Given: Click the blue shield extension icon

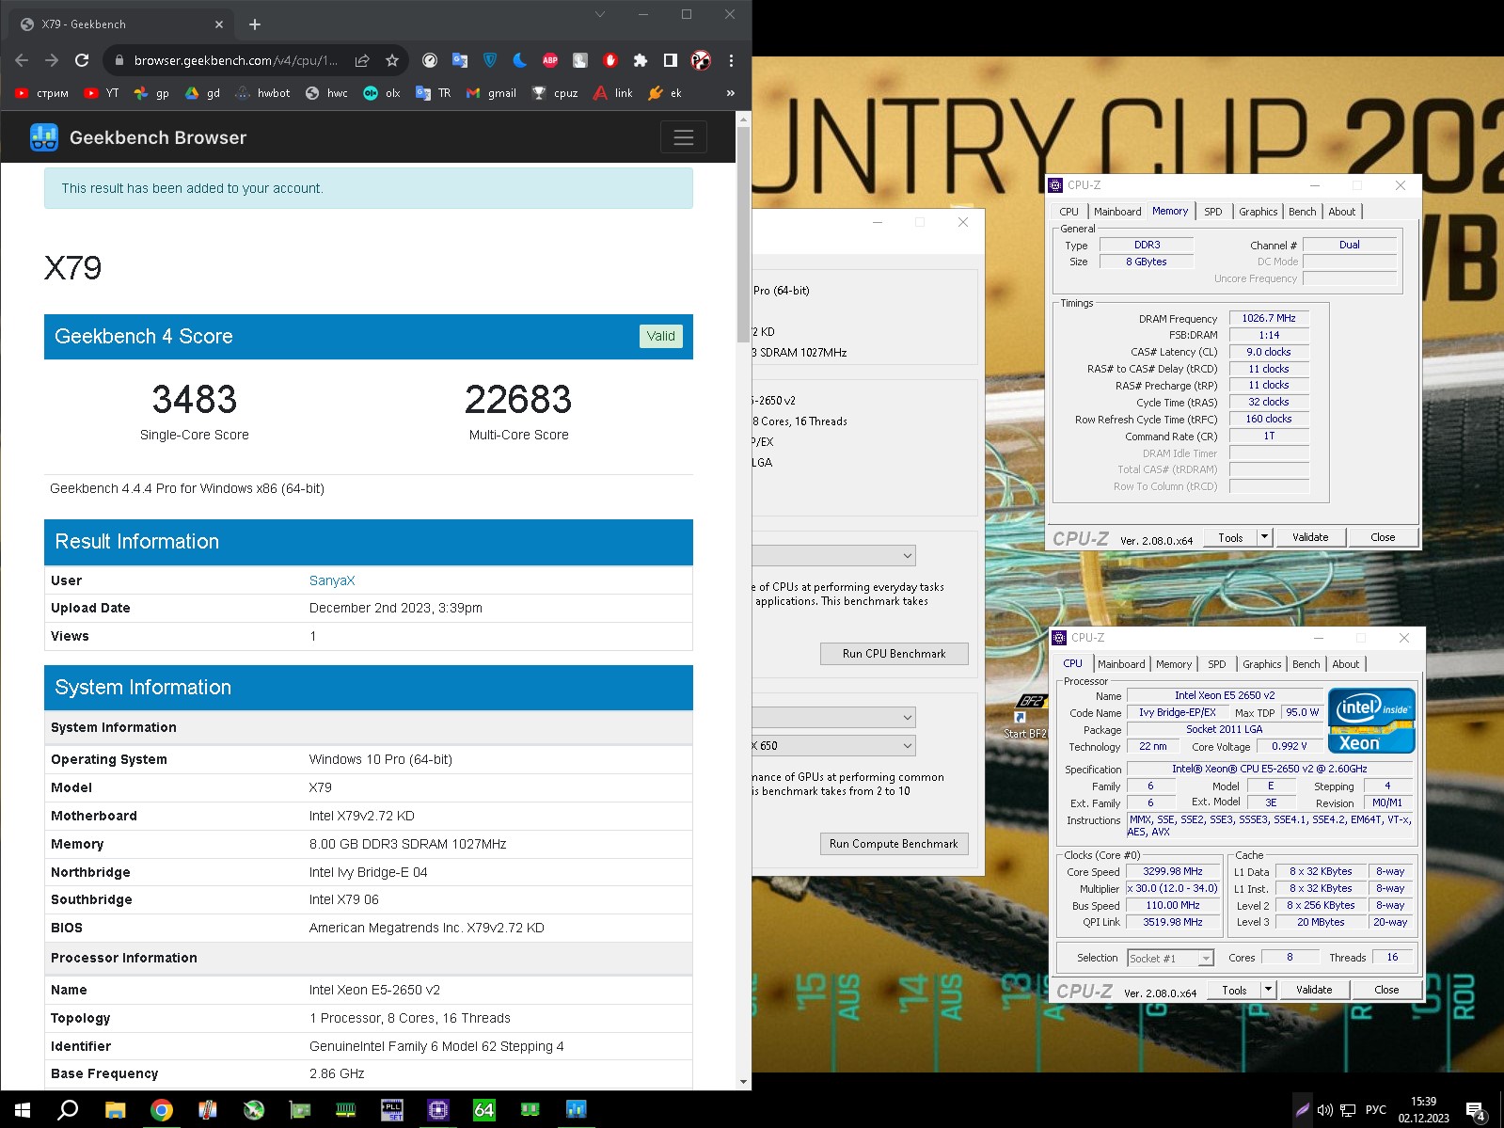Looking at the screenshot, I should coord(490,60).
